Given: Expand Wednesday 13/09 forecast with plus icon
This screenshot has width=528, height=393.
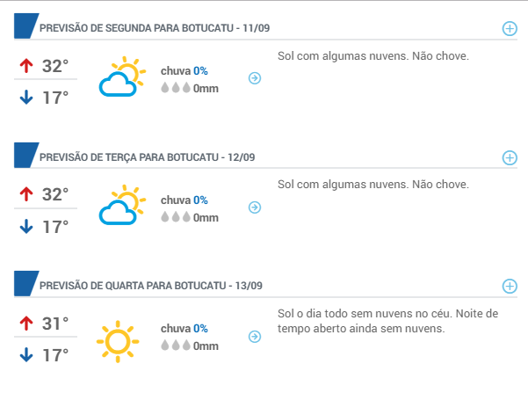Looking at the screenshot, I should coord(510,286).
